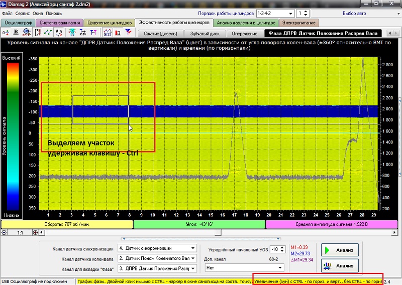
Task: Click the zoom out minus icon
Action: pos(4,232)
